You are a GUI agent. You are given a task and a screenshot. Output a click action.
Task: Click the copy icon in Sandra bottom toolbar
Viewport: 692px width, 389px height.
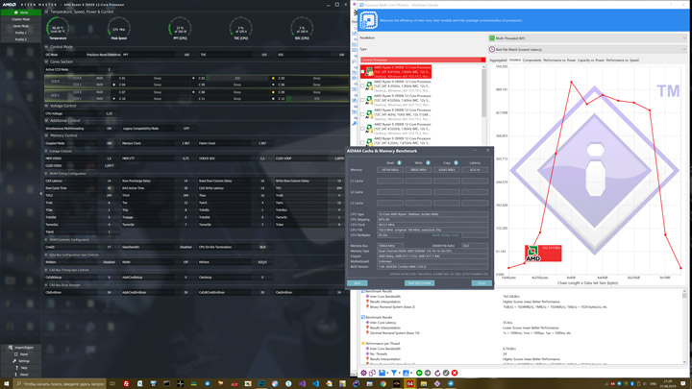pos(372,373)
